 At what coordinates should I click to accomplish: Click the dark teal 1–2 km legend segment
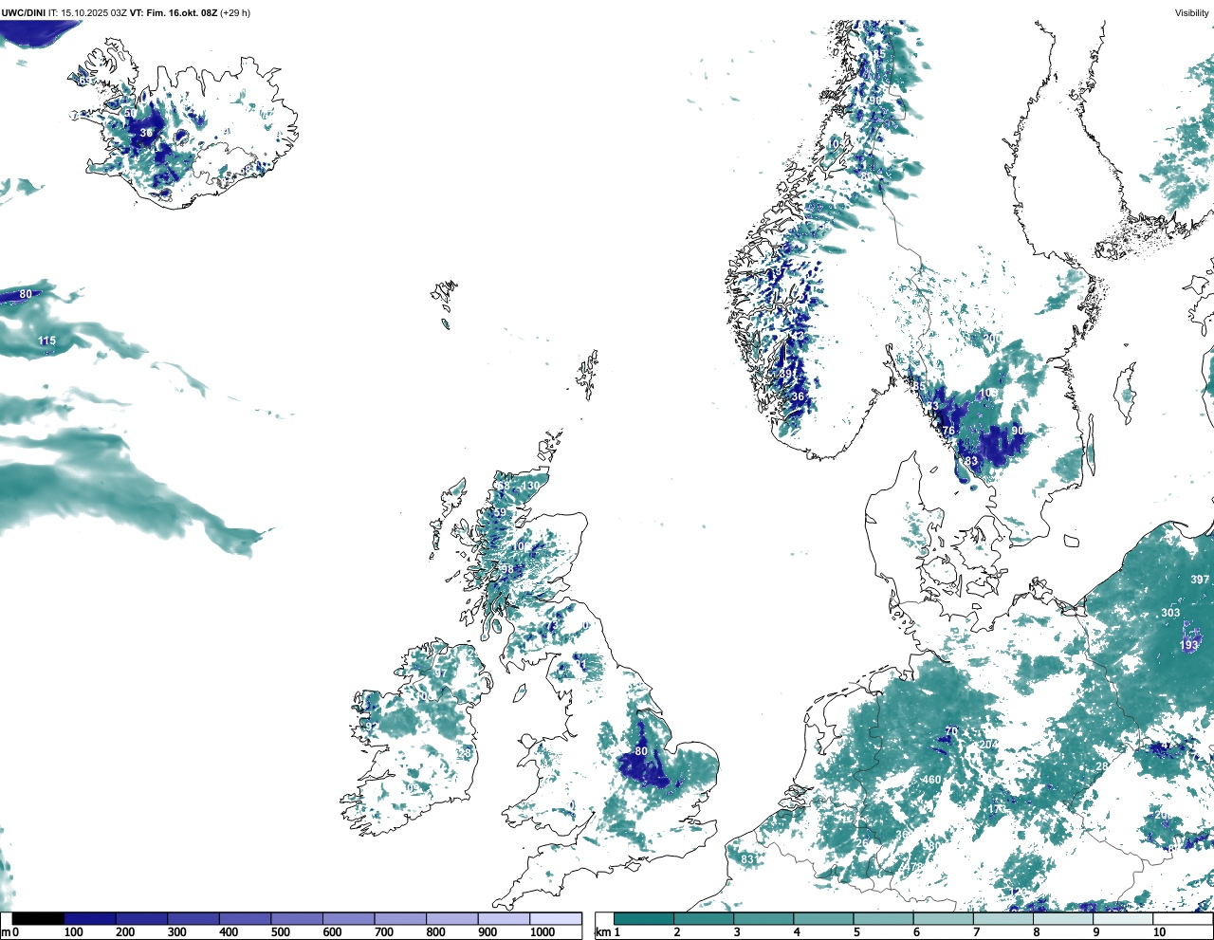tap(644, 918)
